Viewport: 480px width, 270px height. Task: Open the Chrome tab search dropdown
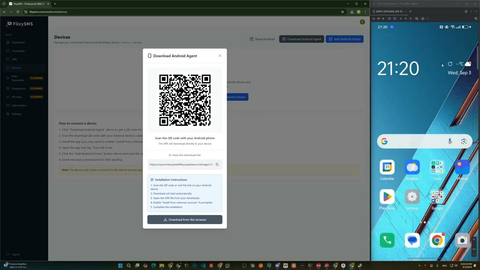click(4, 4)
